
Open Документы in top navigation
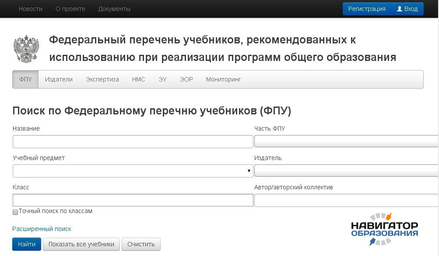tap(114, 9)
